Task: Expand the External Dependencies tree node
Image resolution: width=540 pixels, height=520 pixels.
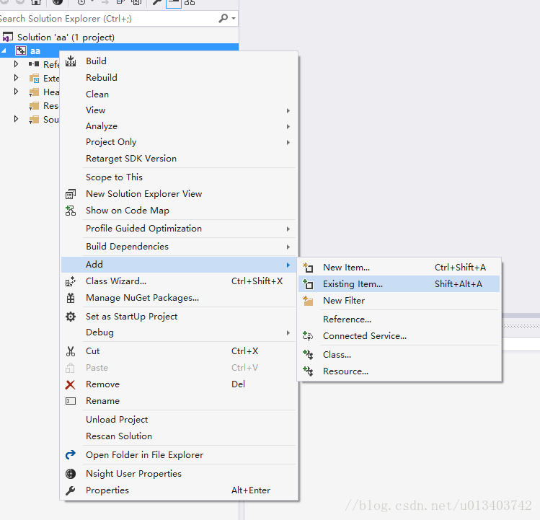Action: point(16,78)
